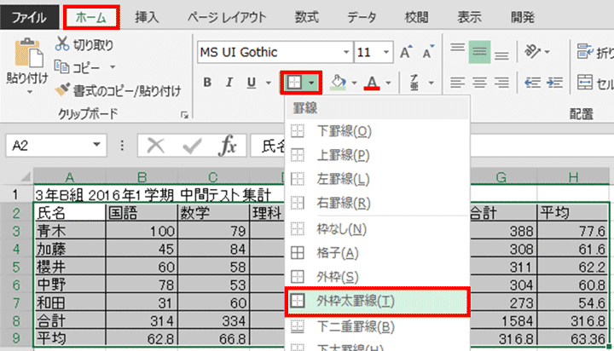614x351 pixels.
Task: Select row header 5
Action: click(x=16, y=267)
